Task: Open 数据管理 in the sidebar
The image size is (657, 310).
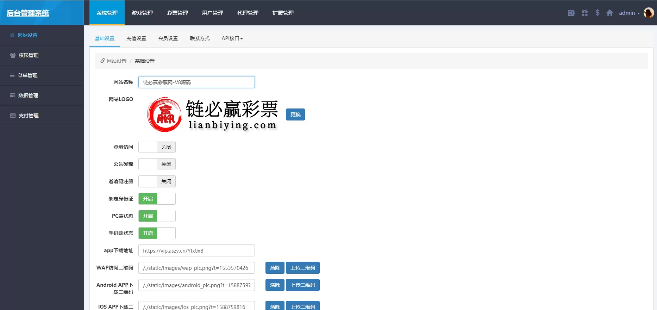Action: point(42,95)
